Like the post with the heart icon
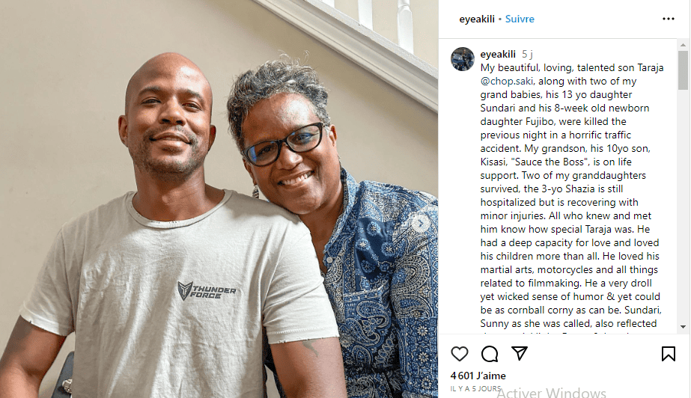This screenshot has height=398, width=691. (459, 354)
